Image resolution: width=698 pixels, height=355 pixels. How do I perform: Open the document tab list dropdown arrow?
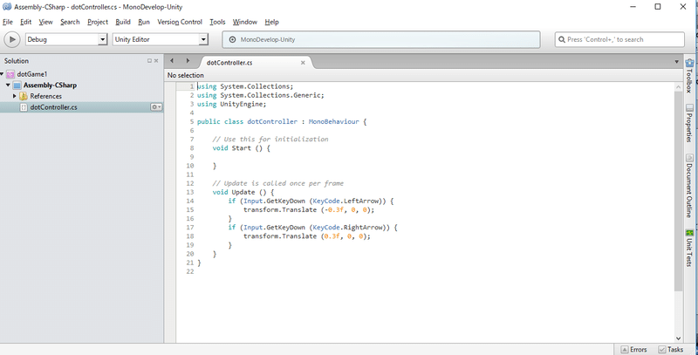point(677,61)
